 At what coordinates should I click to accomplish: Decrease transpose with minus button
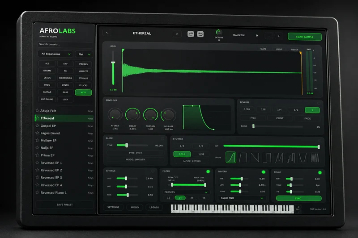coord(269,36)
